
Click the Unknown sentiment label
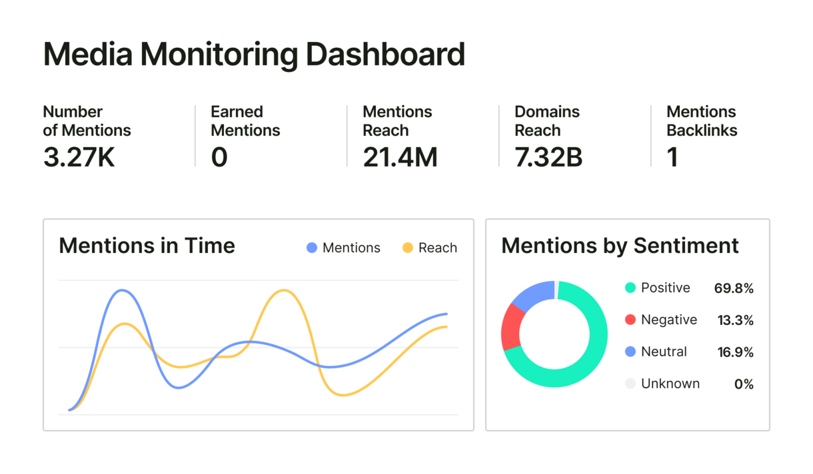670,383
